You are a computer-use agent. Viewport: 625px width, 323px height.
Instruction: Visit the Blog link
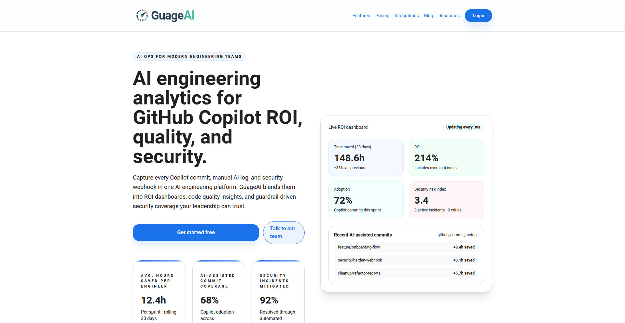coord(428,16)
